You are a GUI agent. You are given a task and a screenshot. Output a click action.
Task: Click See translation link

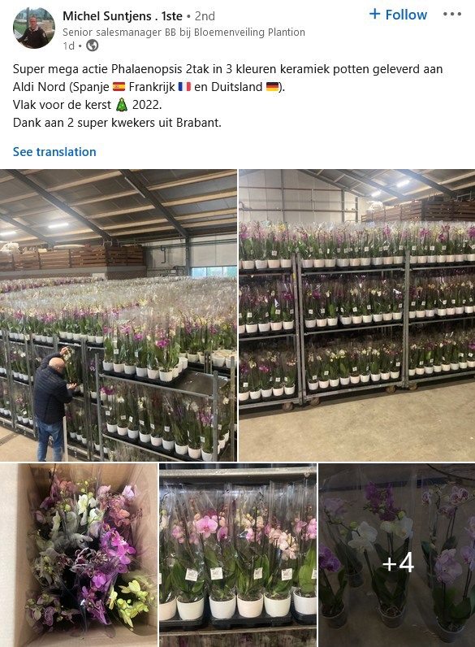coord(54,152)
